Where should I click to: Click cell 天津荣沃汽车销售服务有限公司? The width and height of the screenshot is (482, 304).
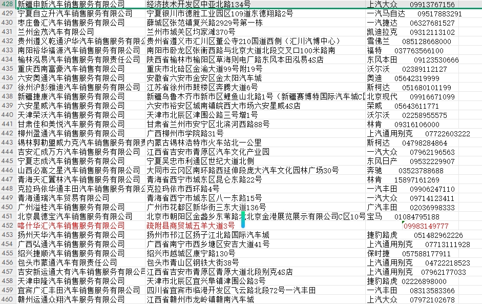click(71, 115)
